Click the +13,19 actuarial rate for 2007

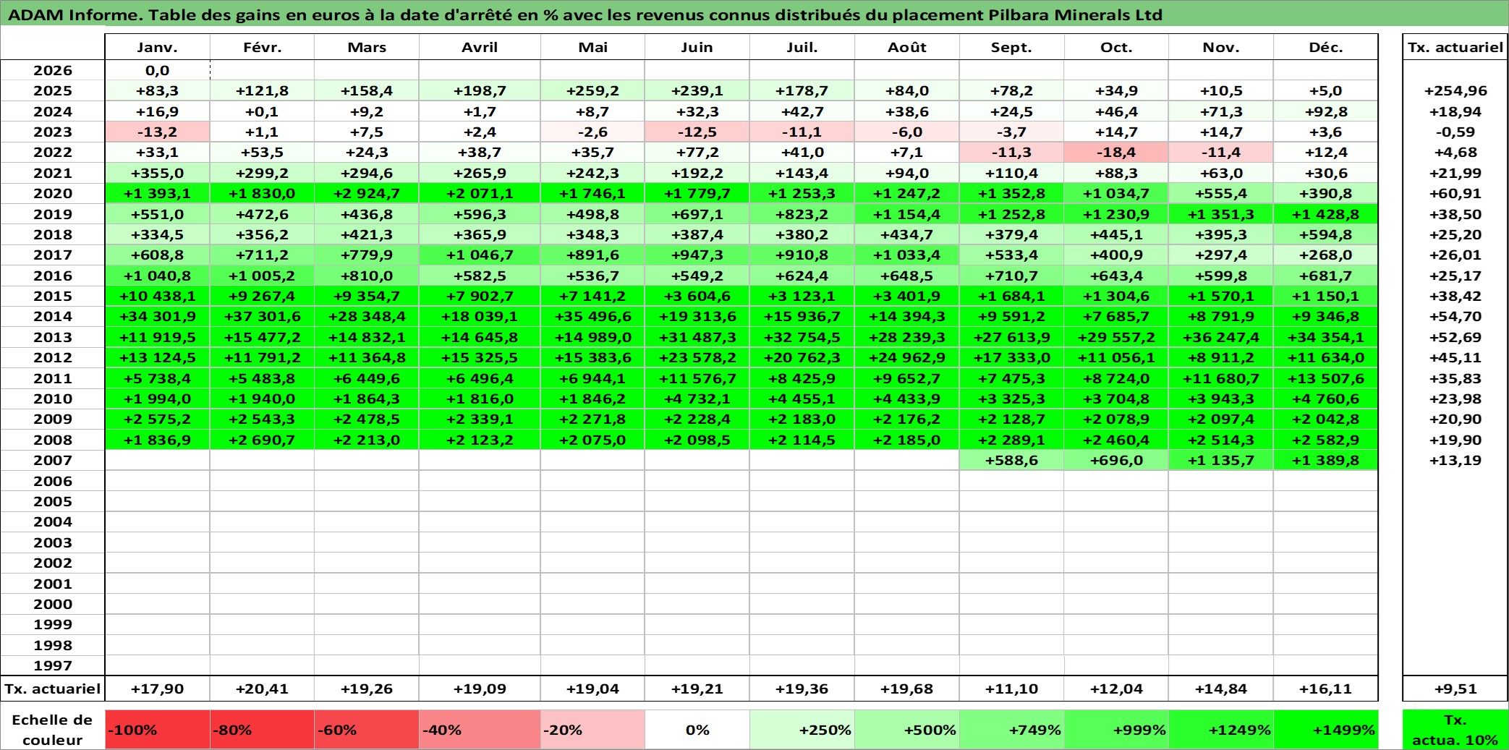1455,460
